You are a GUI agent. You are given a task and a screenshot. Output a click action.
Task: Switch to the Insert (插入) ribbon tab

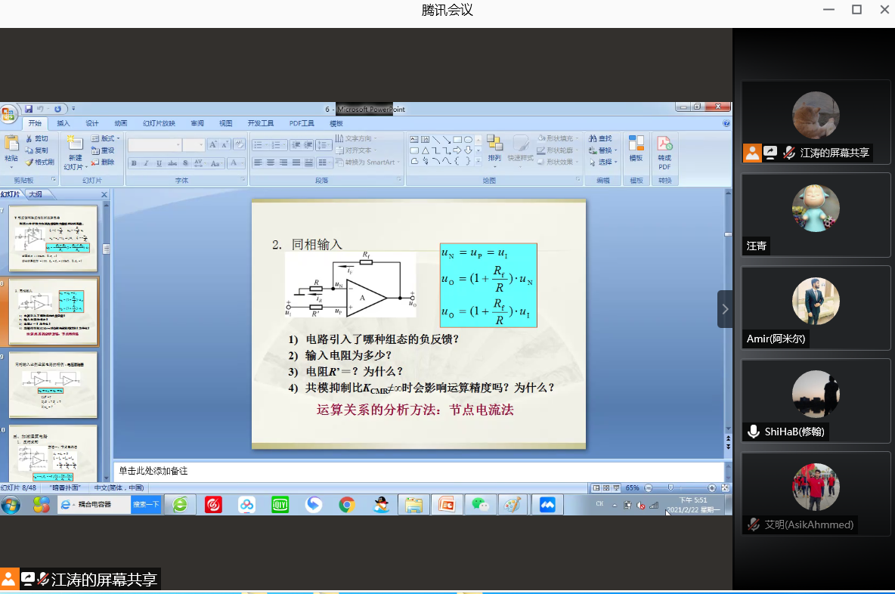[x=63, y=123]
